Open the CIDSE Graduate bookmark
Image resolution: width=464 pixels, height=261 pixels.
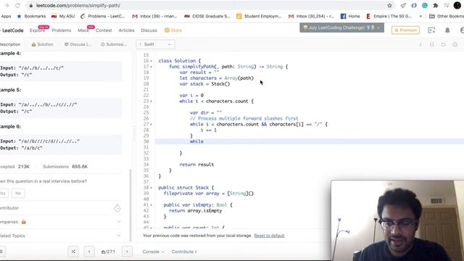pyautogui.click(x=207, y=16)
